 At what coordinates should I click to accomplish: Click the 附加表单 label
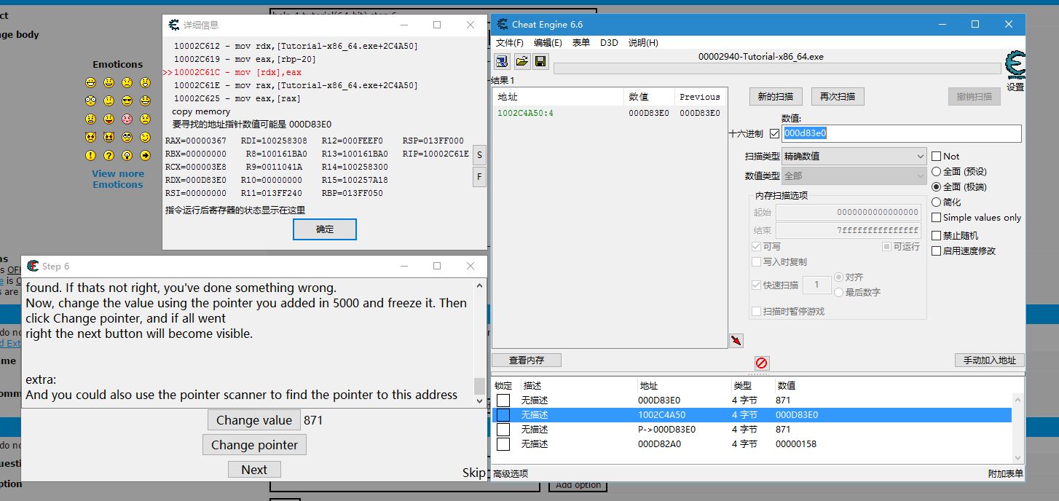1005,473
